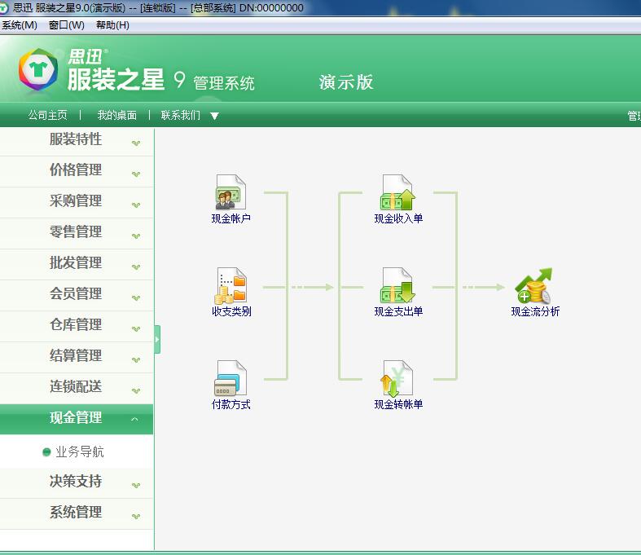This screenshot has width=641, height=555.
Task: Click the 服装之星 T-shirt logo icon
Action: point(38,69)
